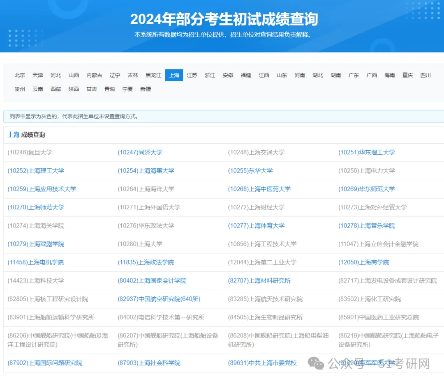
Task: Follow the (82707)上海材料研究所 link
Action: (x=259, y=281)
